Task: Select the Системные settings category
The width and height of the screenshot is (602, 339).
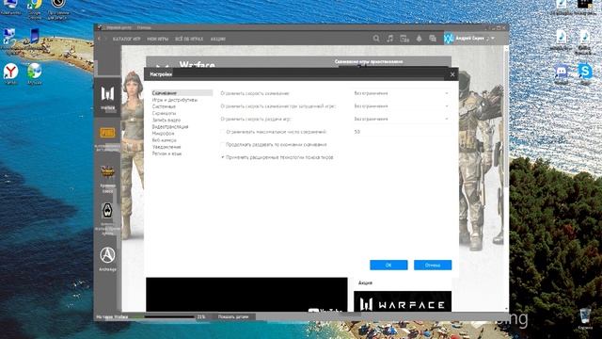Action: [x=164, y=106]
